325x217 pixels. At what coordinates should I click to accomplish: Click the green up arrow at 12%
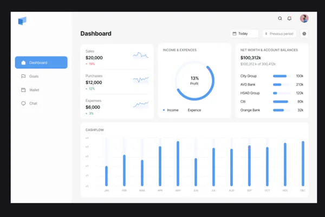(x=87, y=88)
